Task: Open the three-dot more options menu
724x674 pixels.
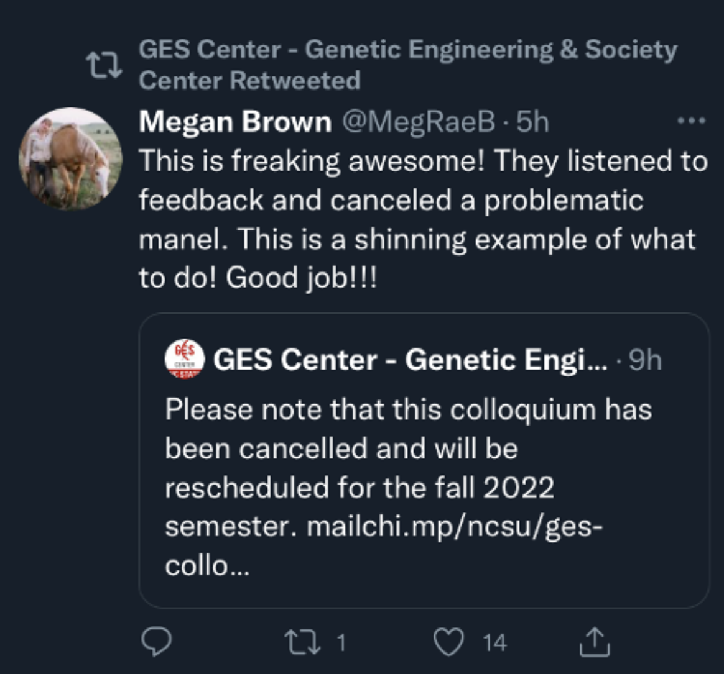Action: [692, 121]
